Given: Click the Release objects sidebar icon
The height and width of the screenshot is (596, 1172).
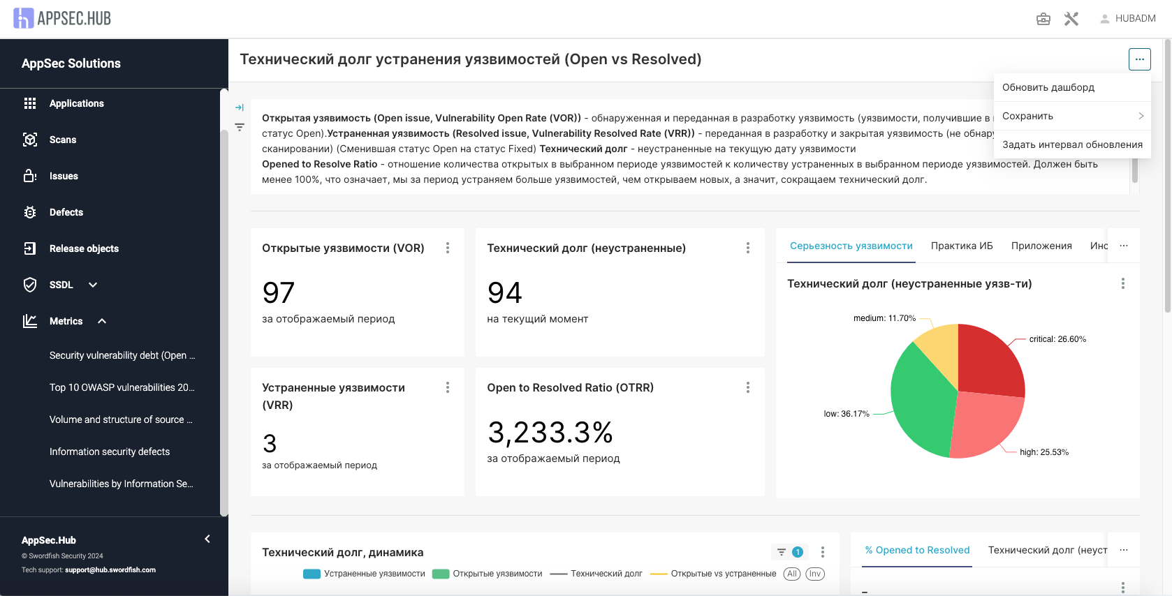Looking at the screenshot, I should [30, 248].
